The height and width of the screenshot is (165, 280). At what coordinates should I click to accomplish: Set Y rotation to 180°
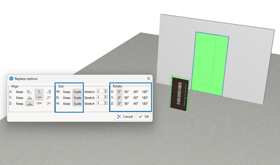click(145, 98)
